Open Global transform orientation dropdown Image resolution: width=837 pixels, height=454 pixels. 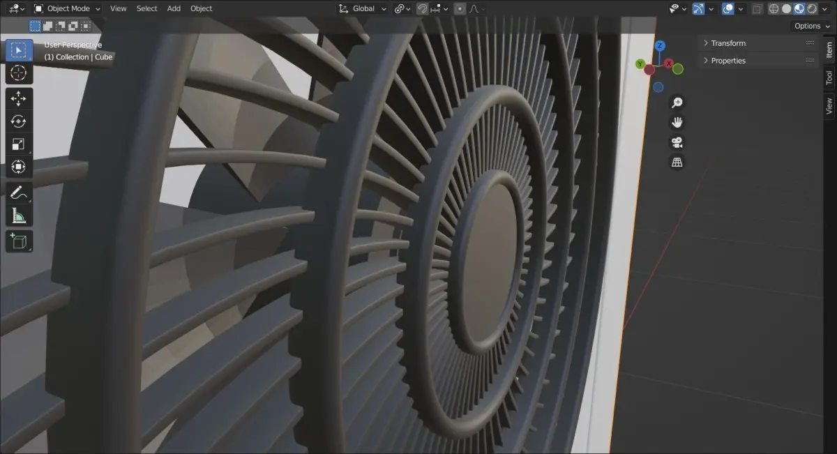pos(362,8)
